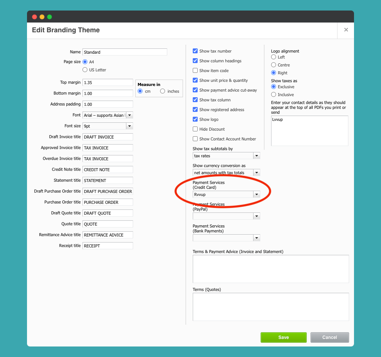The image size is (381, 357).
Task: Cancel editing the branding theme
Action: pyautogui.click(x=329, y=337)
